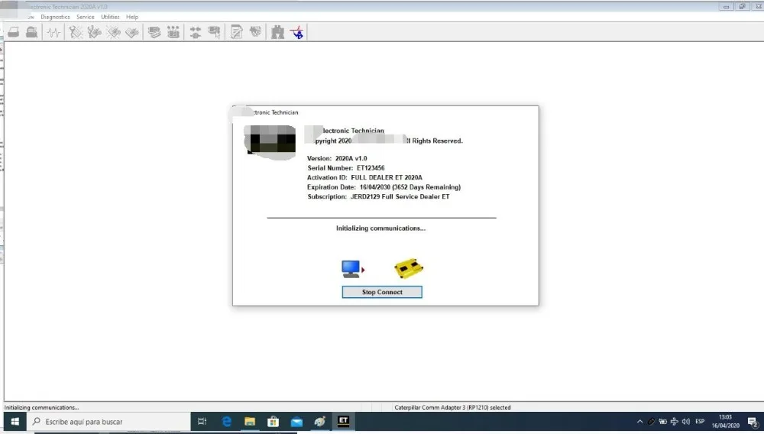
Task: Click the ESP language indicator
Action: pos(700,422)
